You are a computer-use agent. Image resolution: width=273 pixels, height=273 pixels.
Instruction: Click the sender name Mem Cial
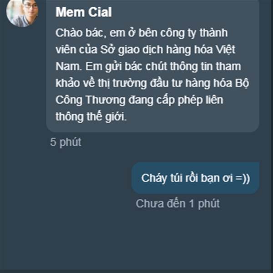(x=84, y=12)
